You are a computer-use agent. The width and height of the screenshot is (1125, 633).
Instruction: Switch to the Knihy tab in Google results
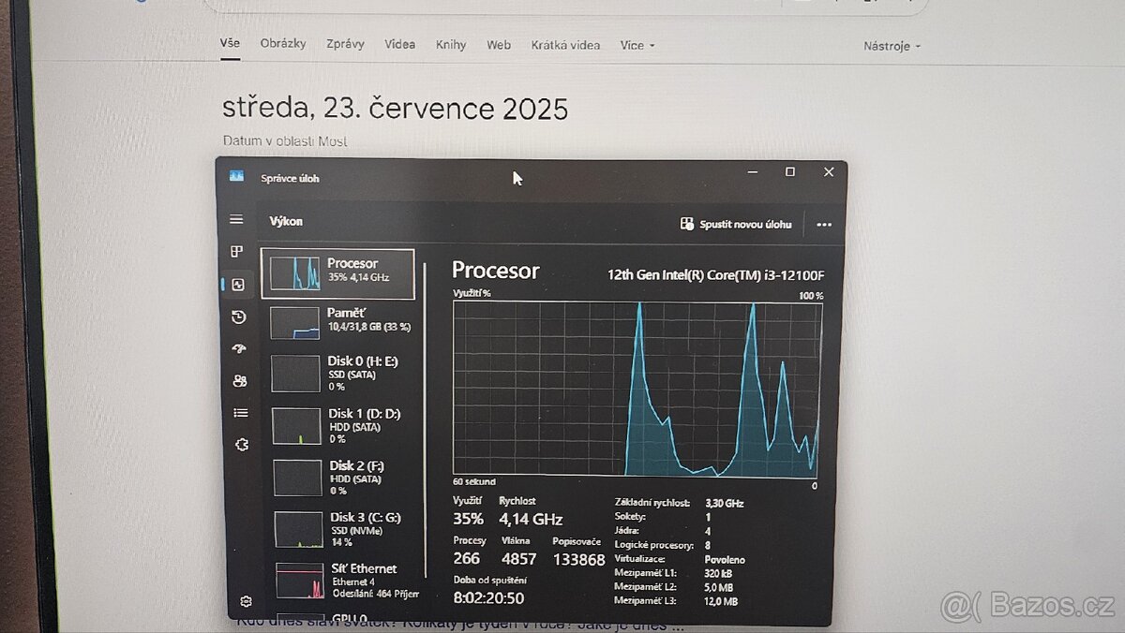coord(451,44)
